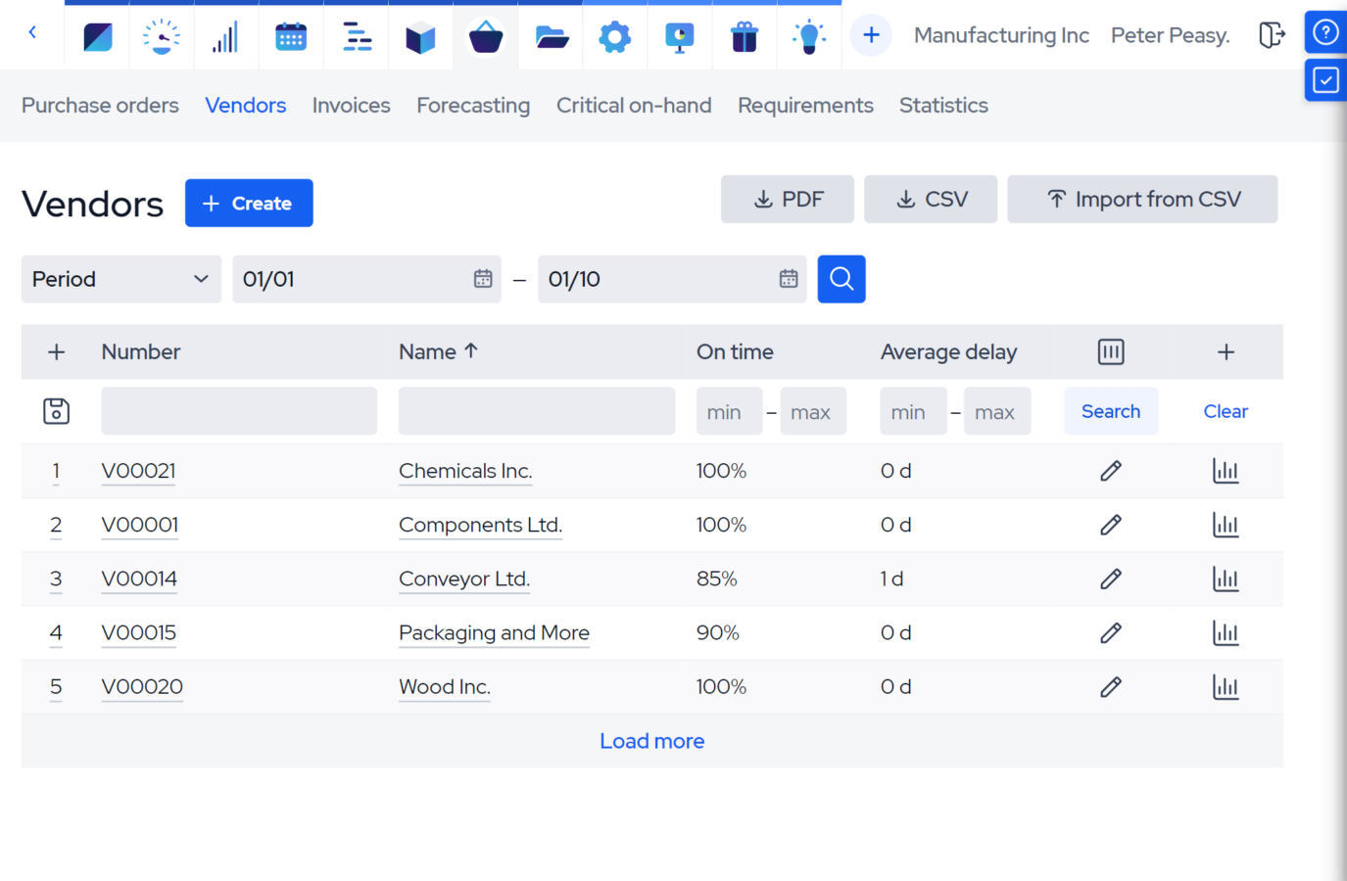The height and width of the screenshot is (881, 1347).
Task: Click the help question mark icon
Action: point(1325,31)
